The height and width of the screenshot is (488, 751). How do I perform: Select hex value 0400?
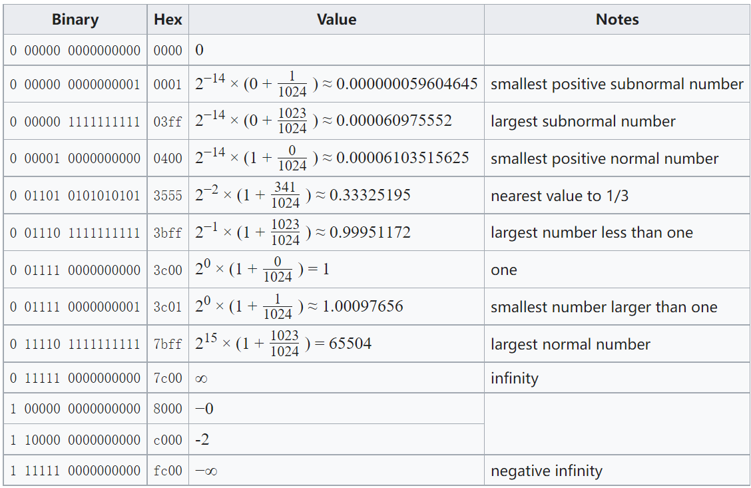pos(168,158)
